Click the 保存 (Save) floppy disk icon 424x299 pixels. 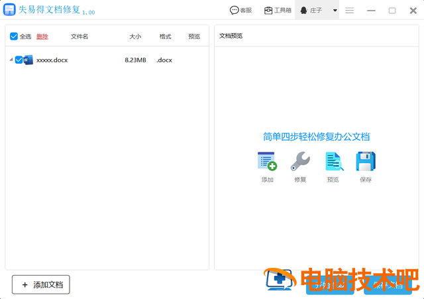366,161
